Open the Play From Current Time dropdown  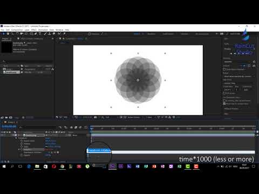tap(239, 84)
